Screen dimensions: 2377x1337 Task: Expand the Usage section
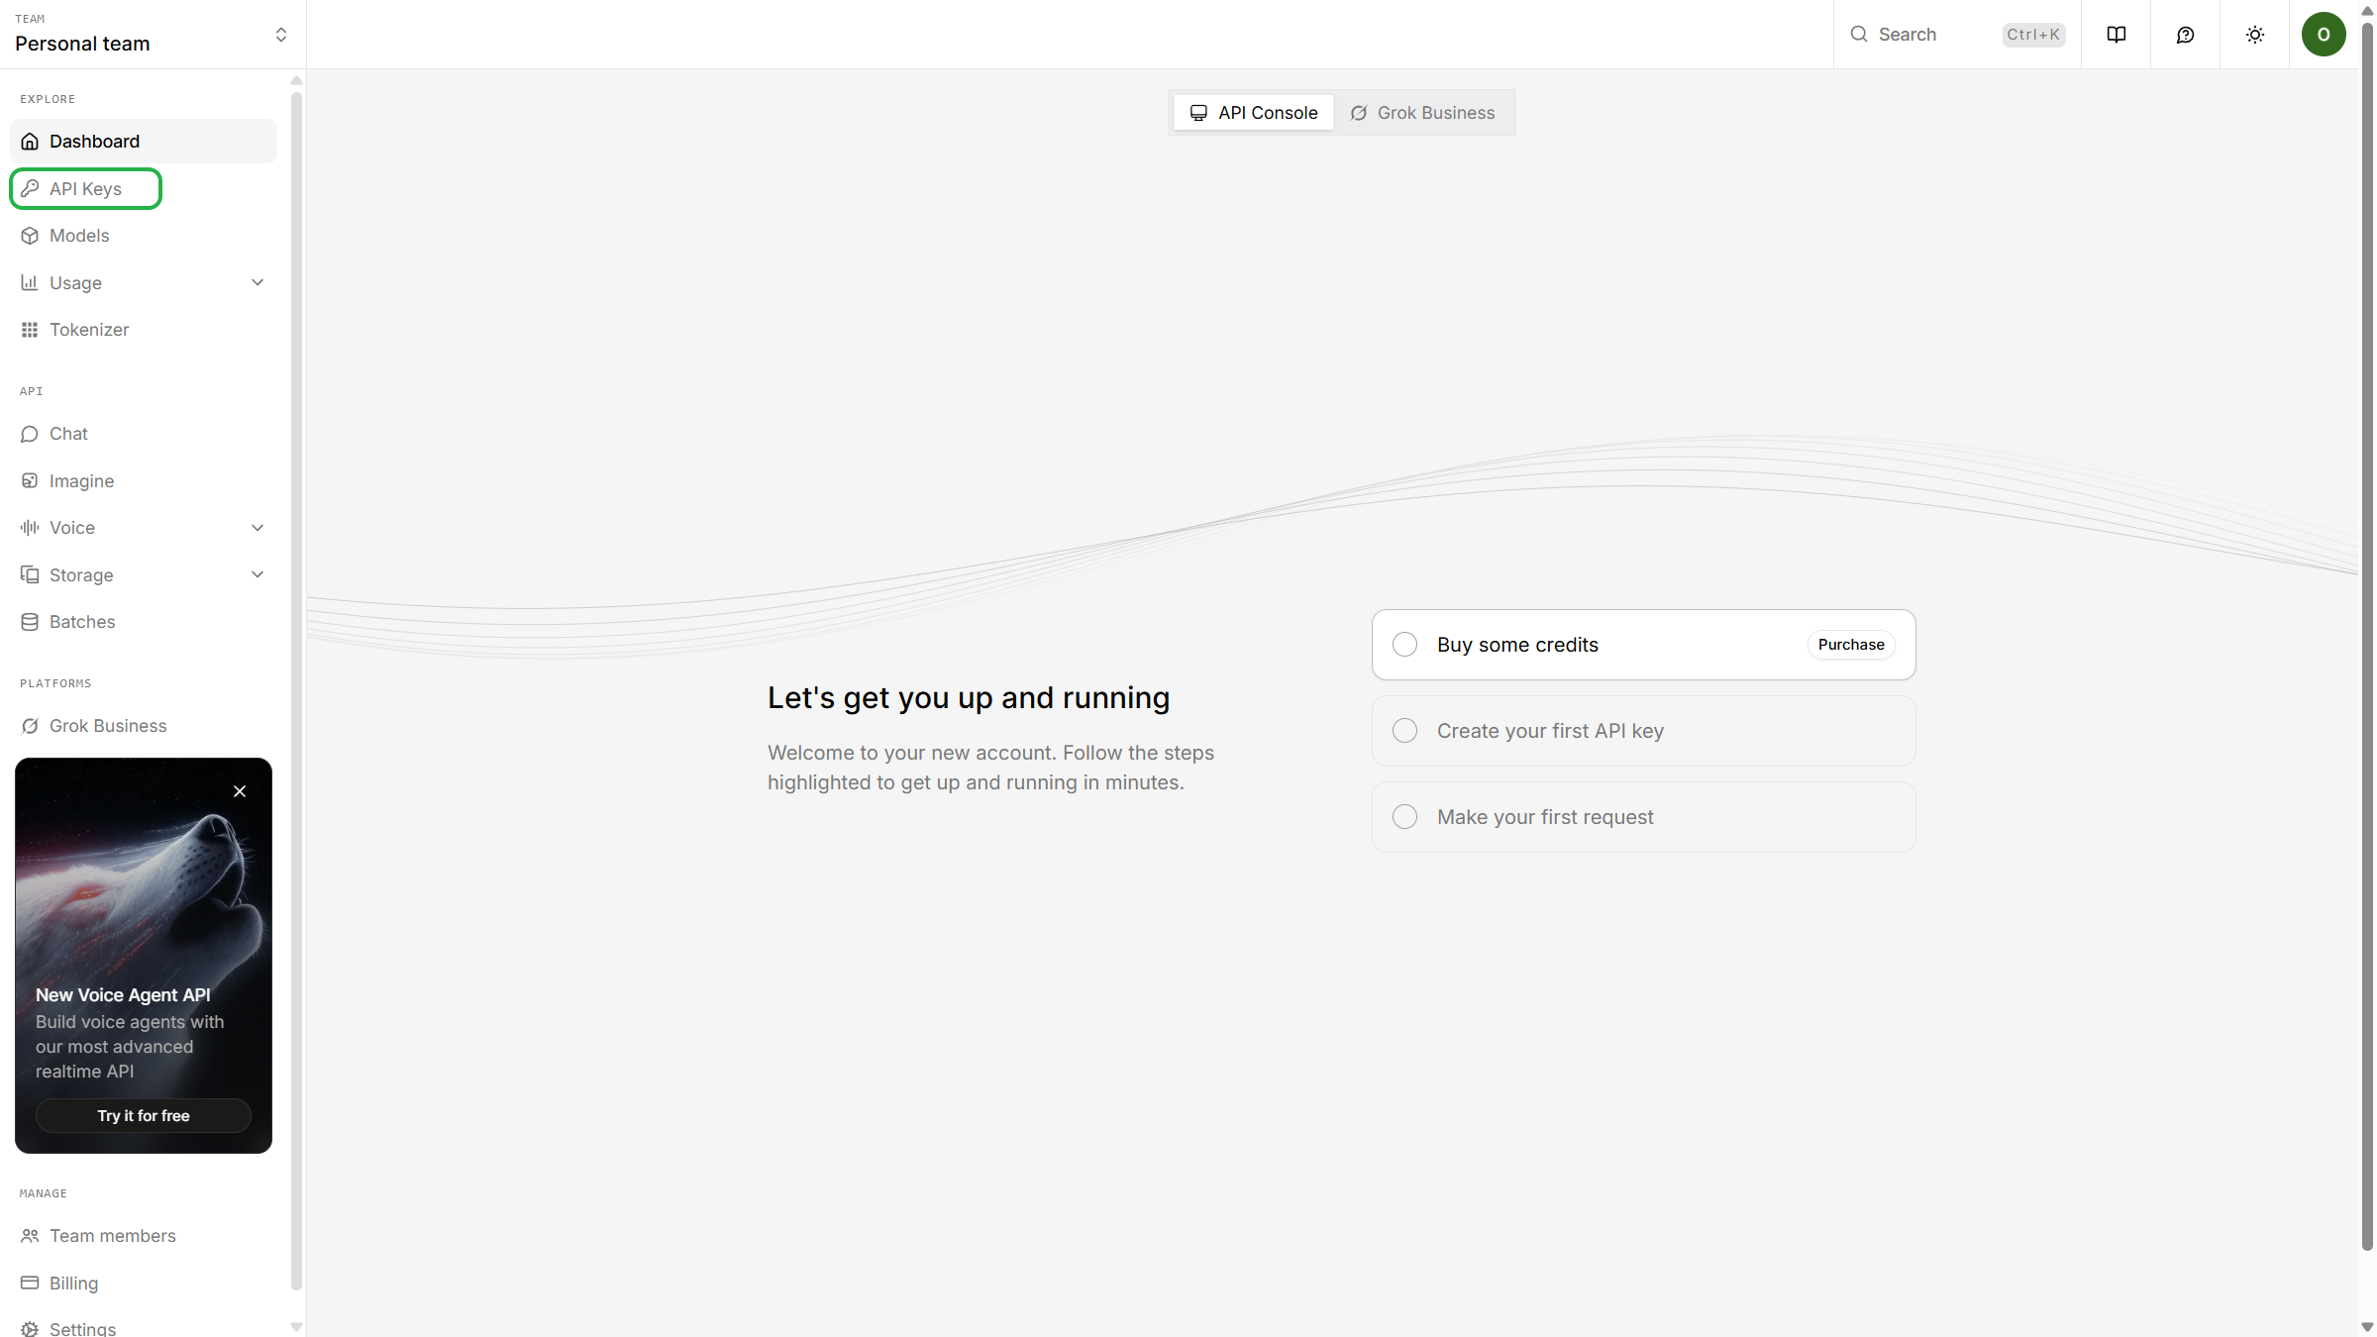[x=257, y=282]
